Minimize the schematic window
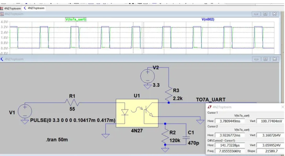Viewport: 285px width, 156px height. coord(256,59)
